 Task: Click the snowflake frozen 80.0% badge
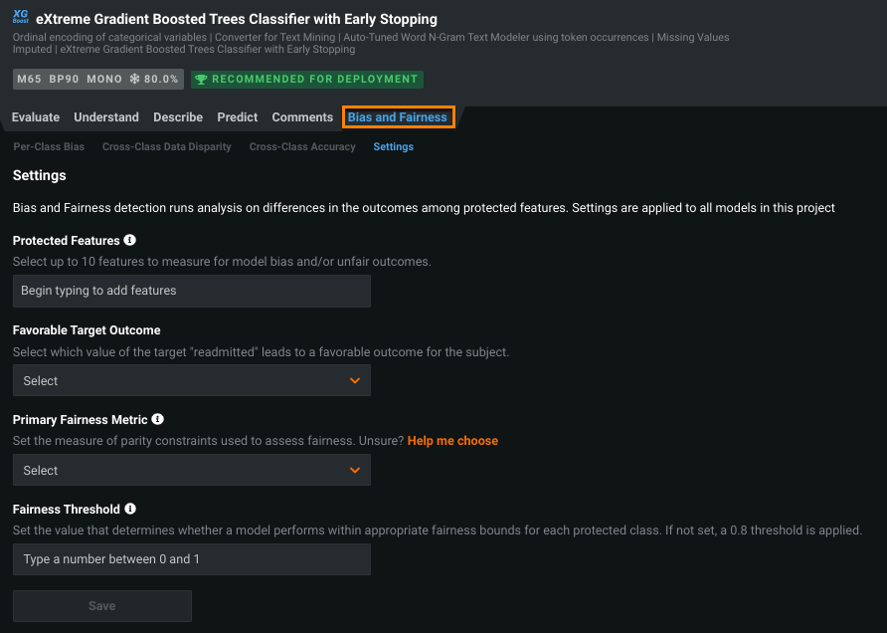click(x=155, y=79)
